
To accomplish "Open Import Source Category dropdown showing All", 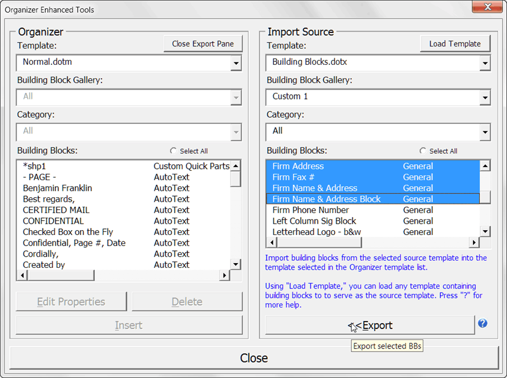I will [485, 132].
